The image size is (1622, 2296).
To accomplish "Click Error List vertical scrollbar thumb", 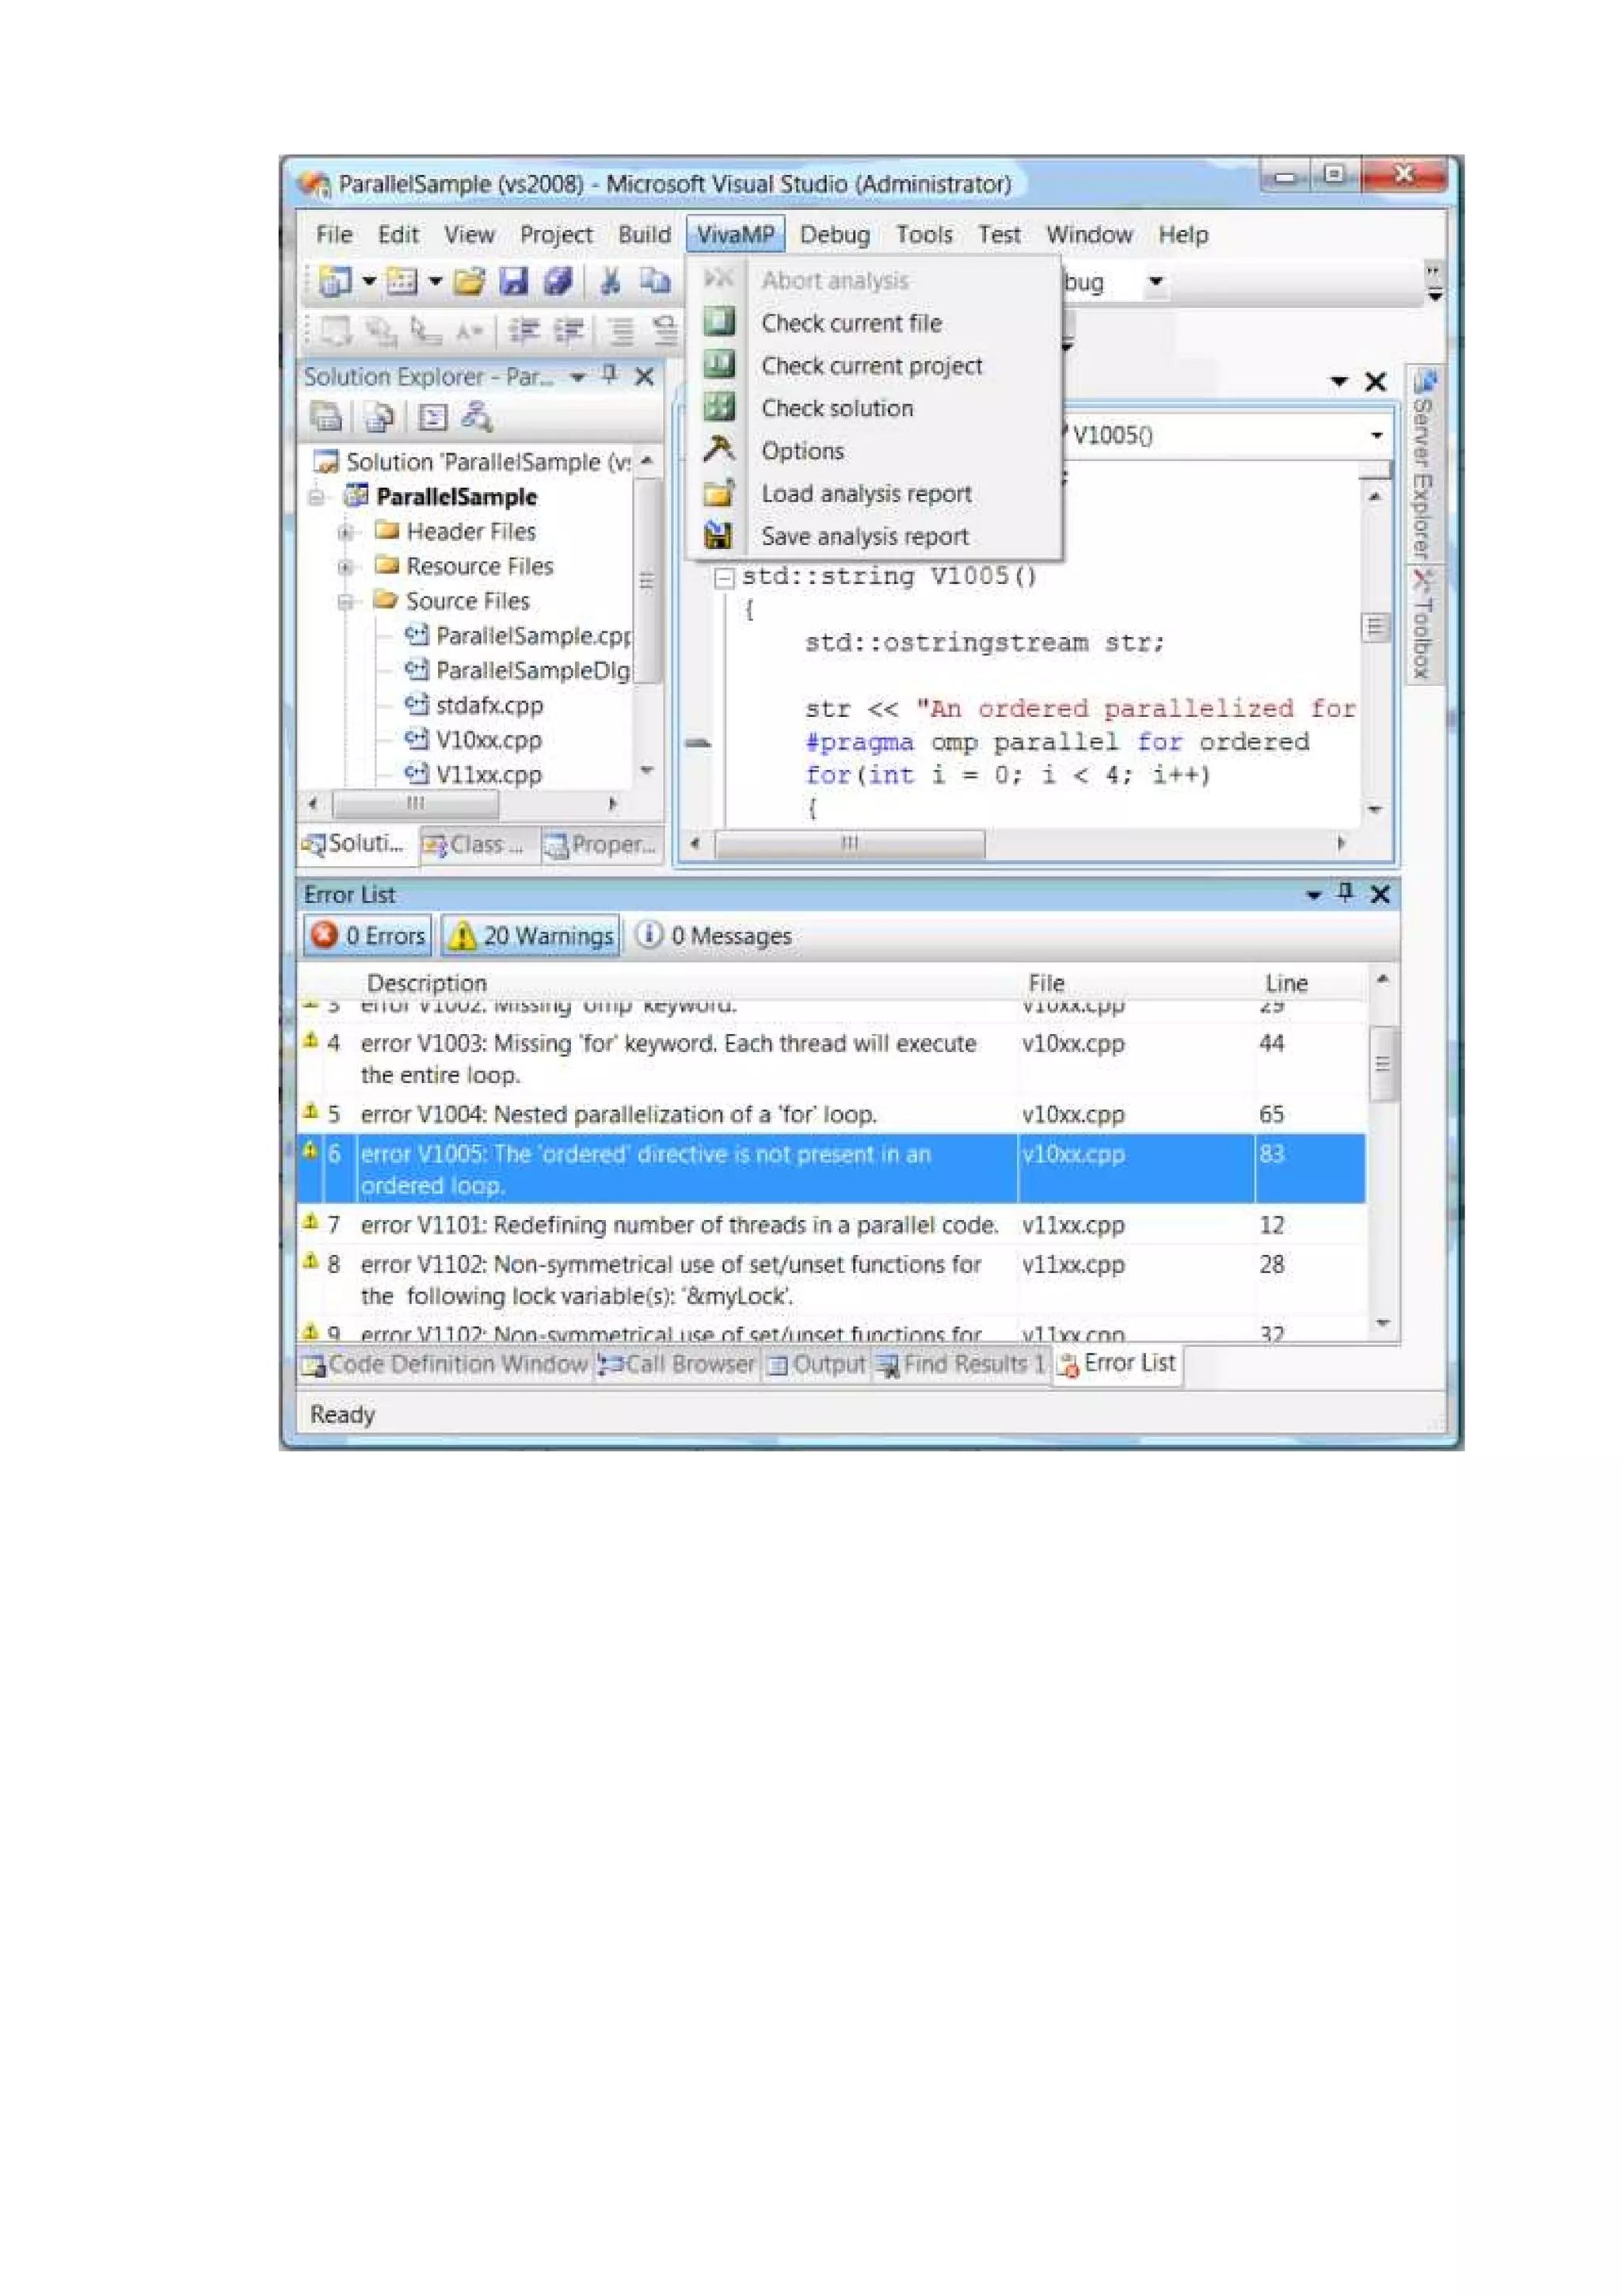I will tap(1383, 1064).
